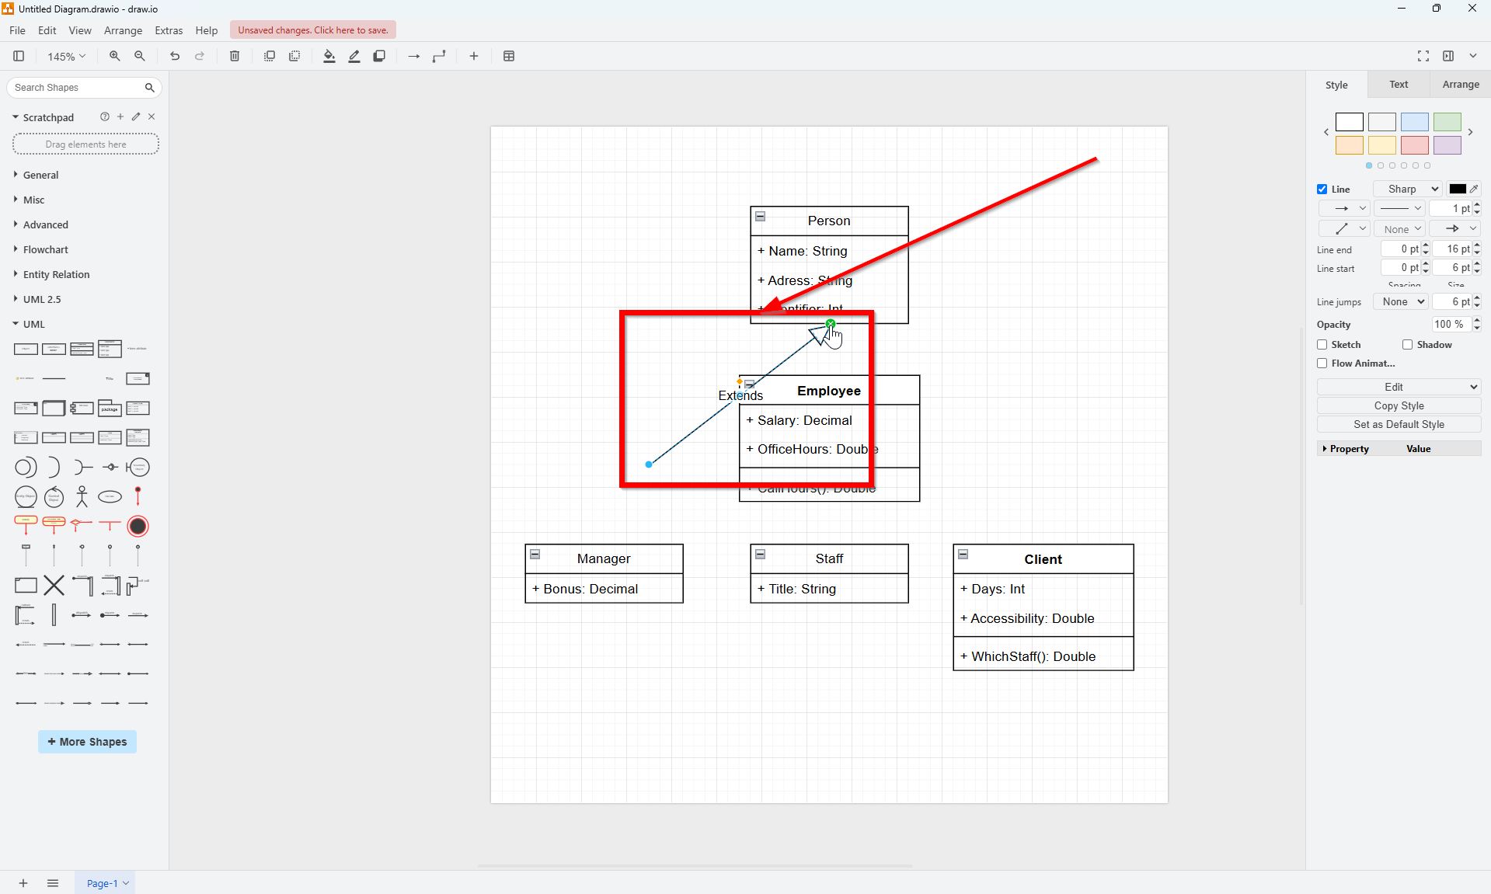The image size is (1491, 894).
Task: Open the Table icon in the toolbar
Action: 509,56
